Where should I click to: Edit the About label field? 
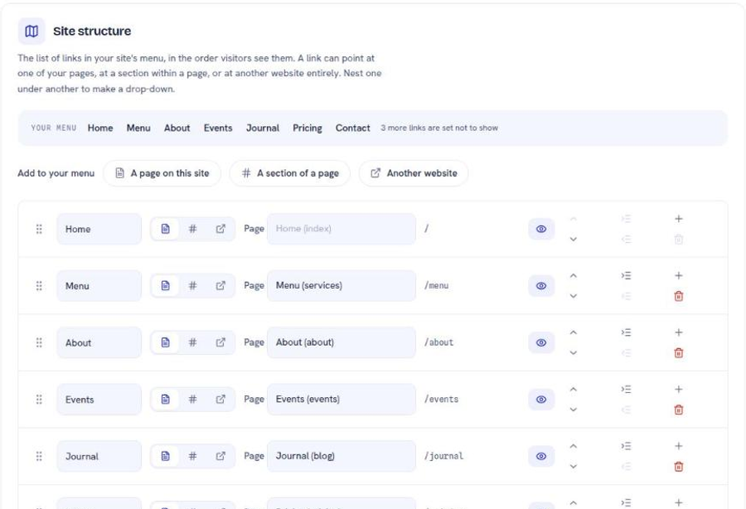pos(99,342)
